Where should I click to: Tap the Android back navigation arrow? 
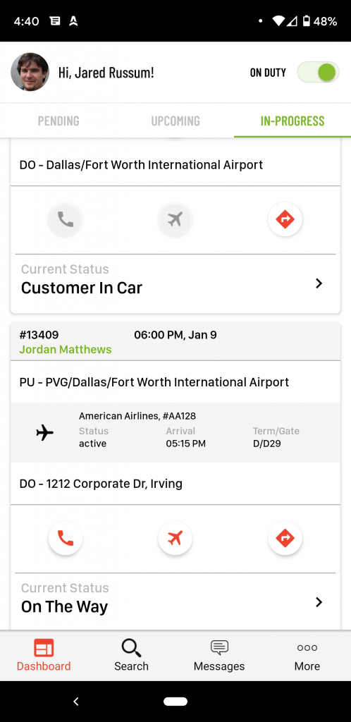(x=76, y=702)
